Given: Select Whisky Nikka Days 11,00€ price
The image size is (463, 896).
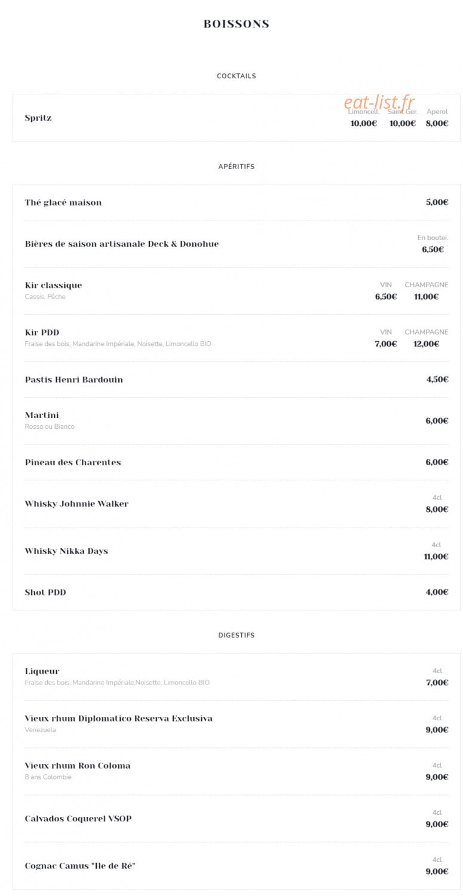Looking at the screenshot, I should click(436, 556).
